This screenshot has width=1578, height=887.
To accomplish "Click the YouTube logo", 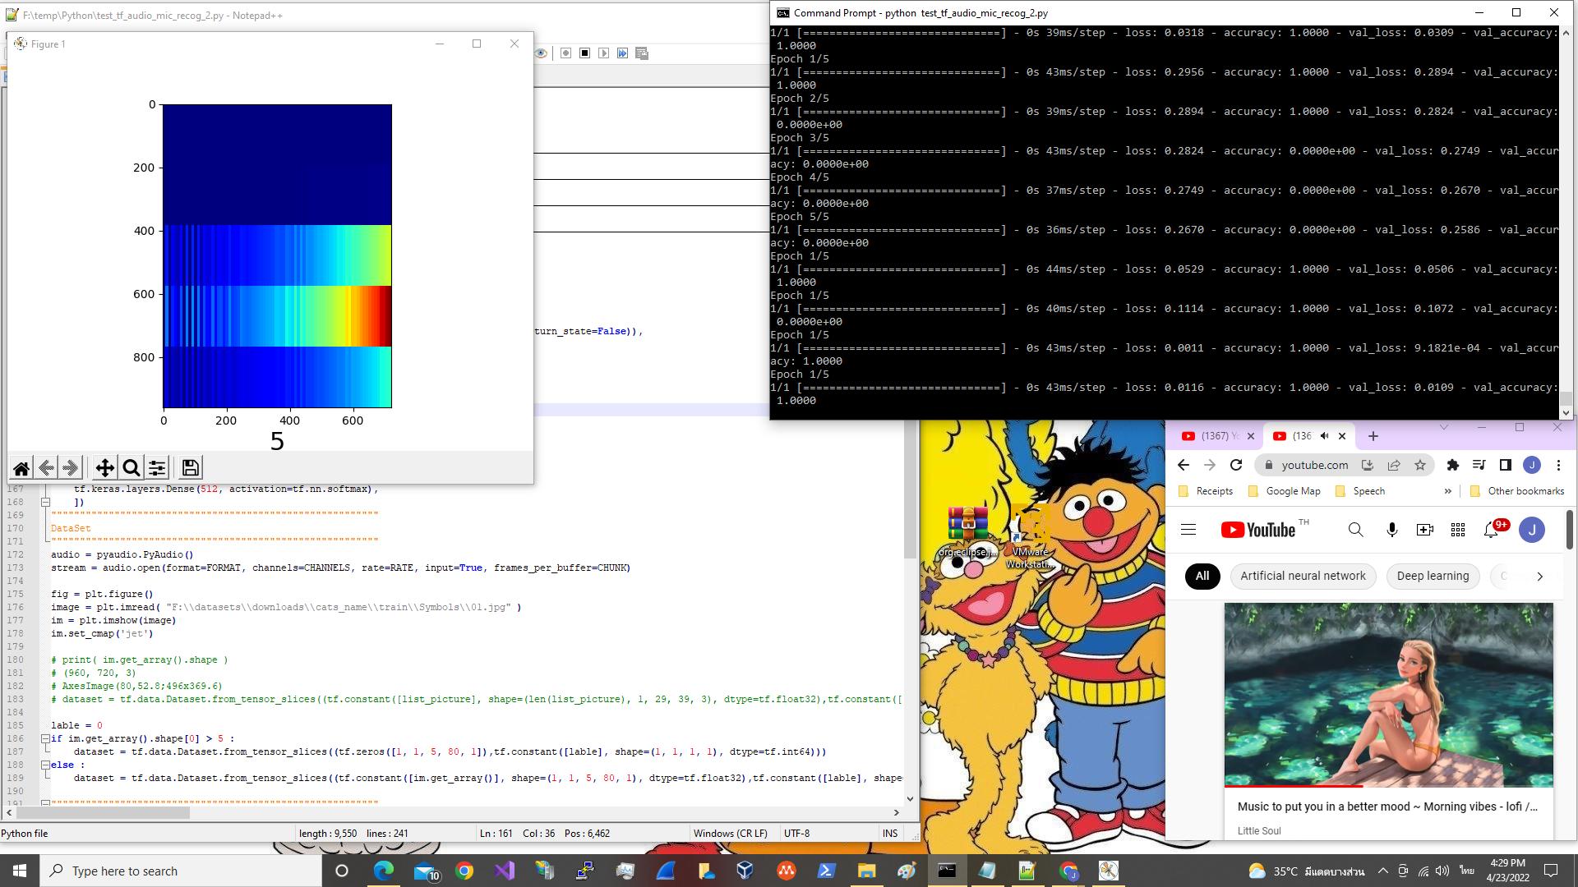I will click(1258, 530).
